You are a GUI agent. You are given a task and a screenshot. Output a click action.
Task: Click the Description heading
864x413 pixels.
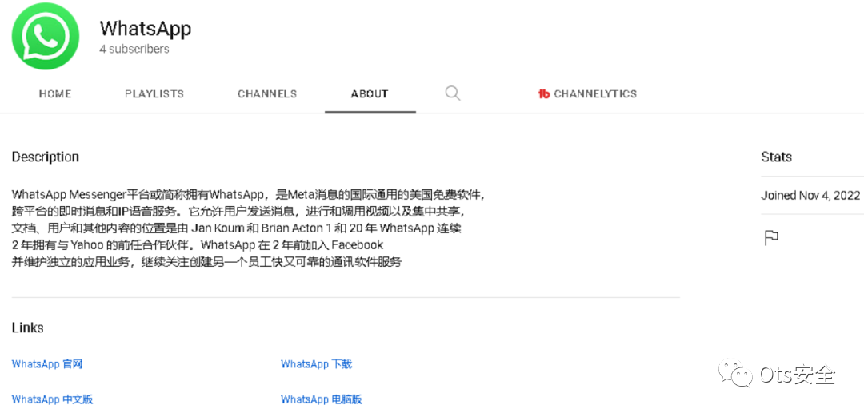[x=45, y=157]
